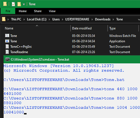
Task: Open the Customize Quick Access Toolbar dropdown
Action: (24, 4)
